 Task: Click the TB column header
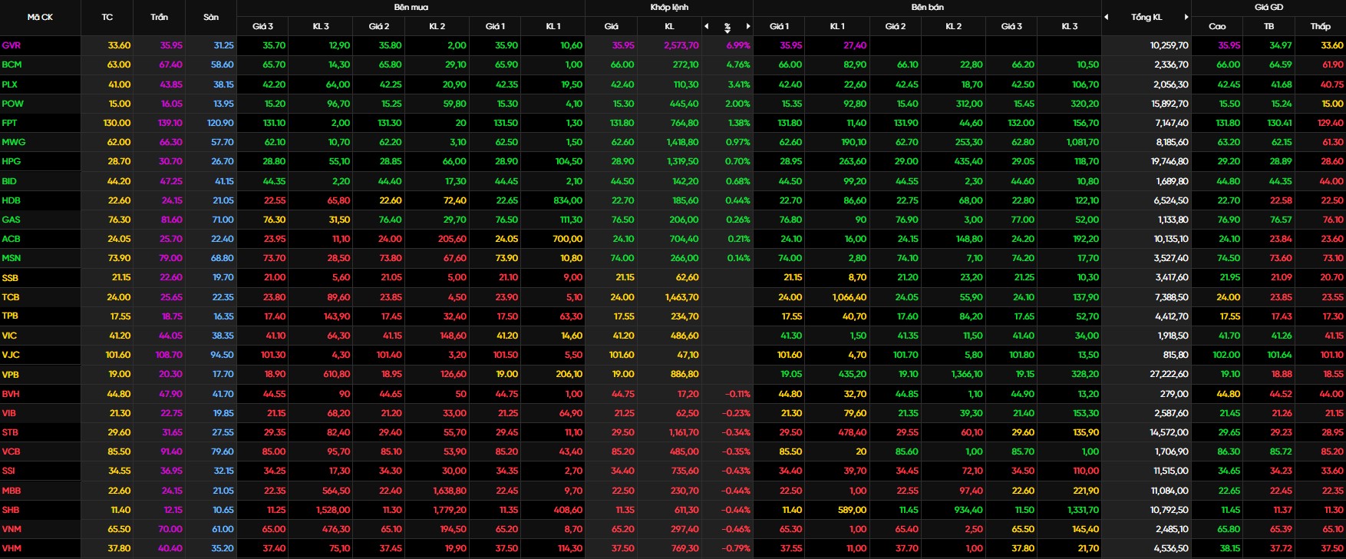click(x=1268, y=26)
